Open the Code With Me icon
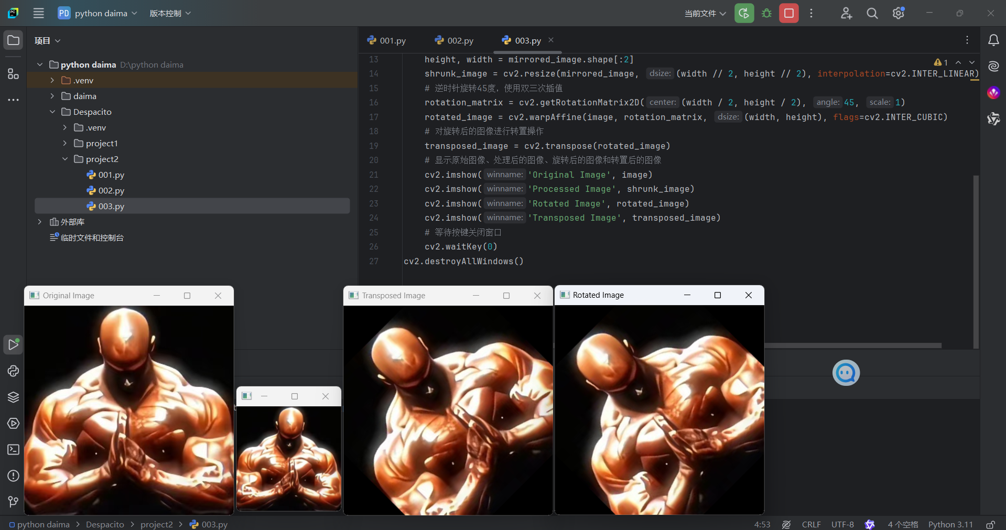The image size is (1006, 530). pyautogui.click(x=846, y=13)
